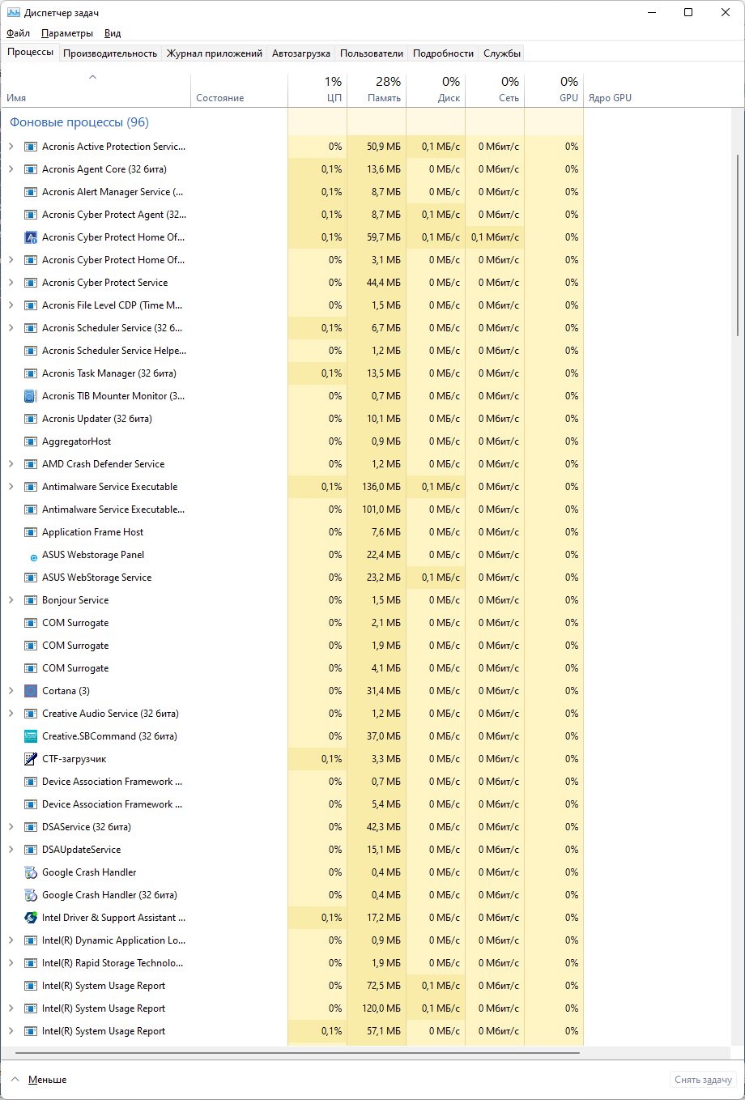Sort by the GPU column header
Screen dimensions: 745x1100
click(x=554, y=90)
